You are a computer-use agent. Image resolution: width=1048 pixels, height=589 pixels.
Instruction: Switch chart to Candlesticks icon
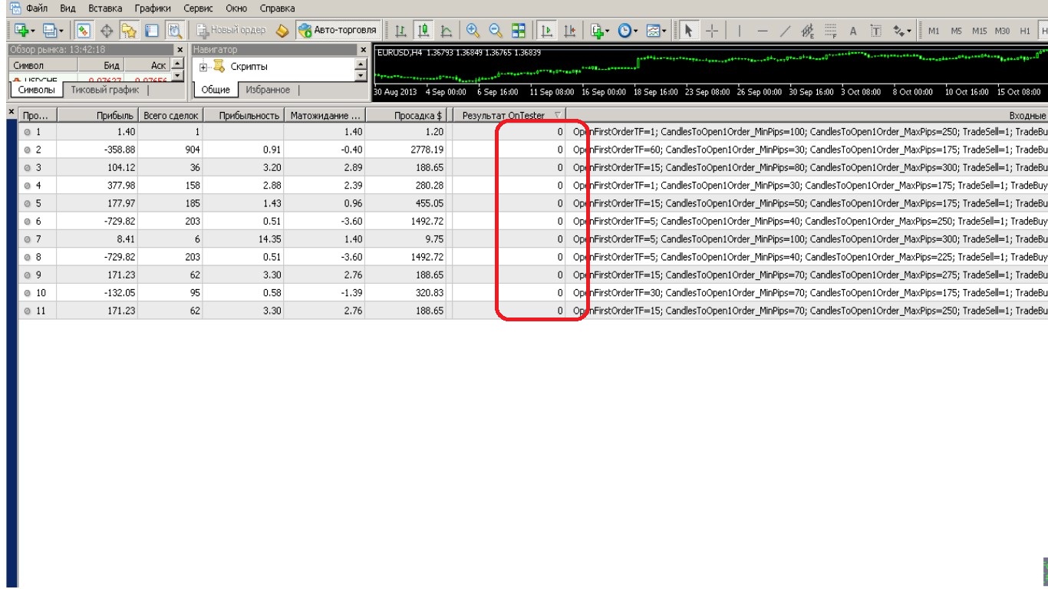click(423, 31)
